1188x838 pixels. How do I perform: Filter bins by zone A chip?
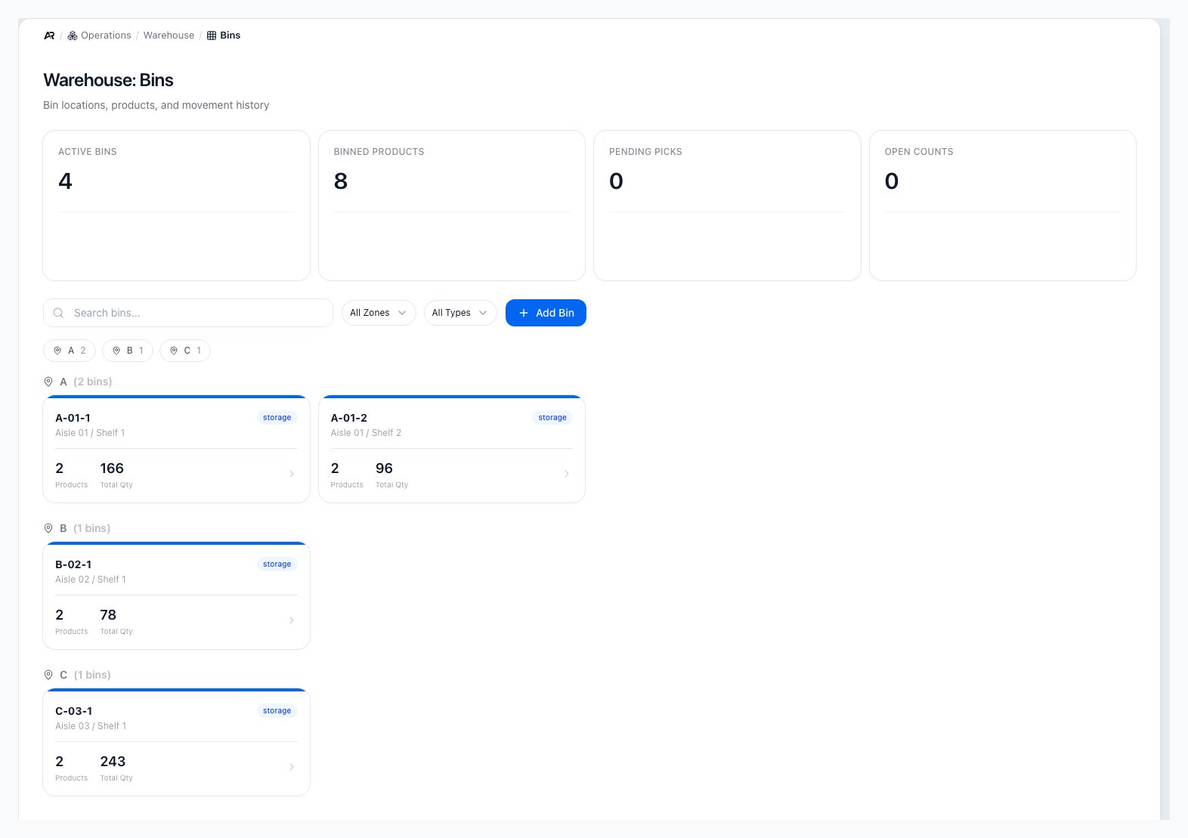(70, 351)
